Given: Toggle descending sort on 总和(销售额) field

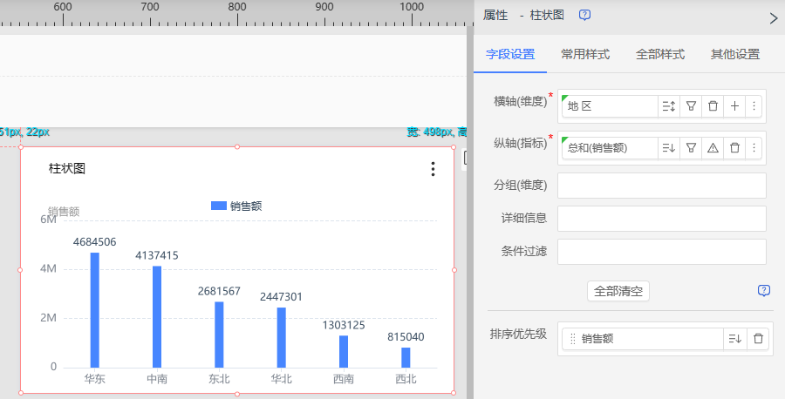Looking at the screenshot, I should click(x=669, y=148).
